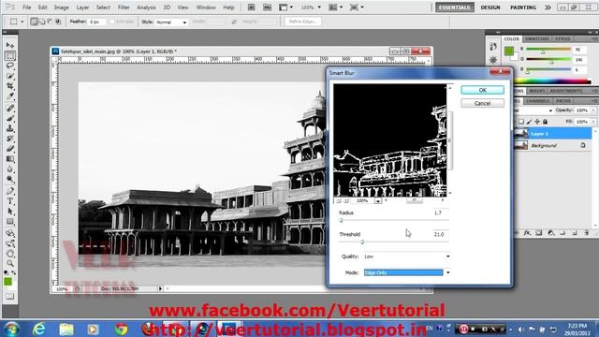The width and height of the screenshot is (599, 337).
Task: Select the Horizontal Type tool
Action: pyautogui.click(x=10, y=201)
